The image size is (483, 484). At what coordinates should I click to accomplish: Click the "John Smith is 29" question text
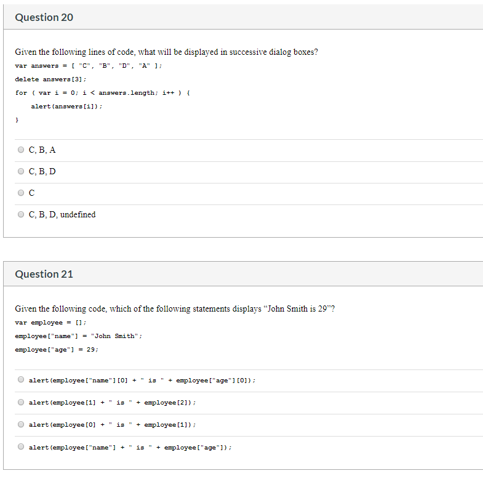175,309
